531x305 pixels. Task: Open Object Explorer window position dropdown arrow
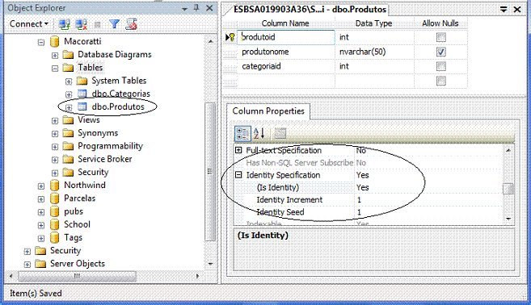tap(184, 9)
